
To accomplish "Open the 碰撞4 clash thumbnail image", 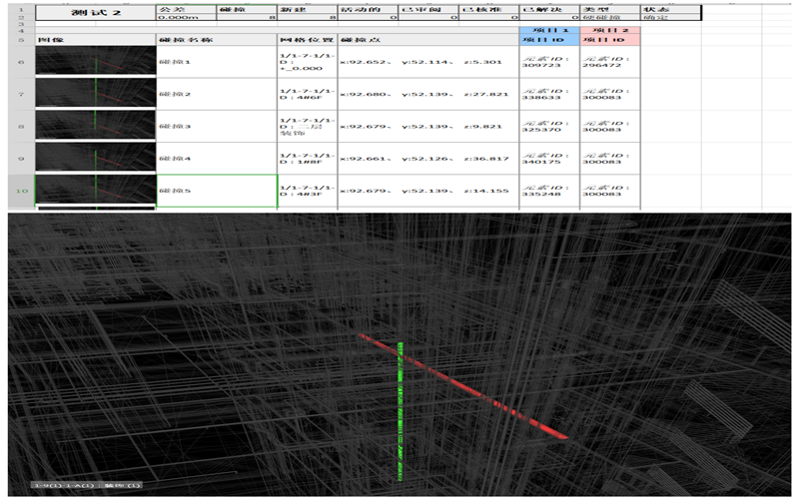I will click(x=96, y=157).
